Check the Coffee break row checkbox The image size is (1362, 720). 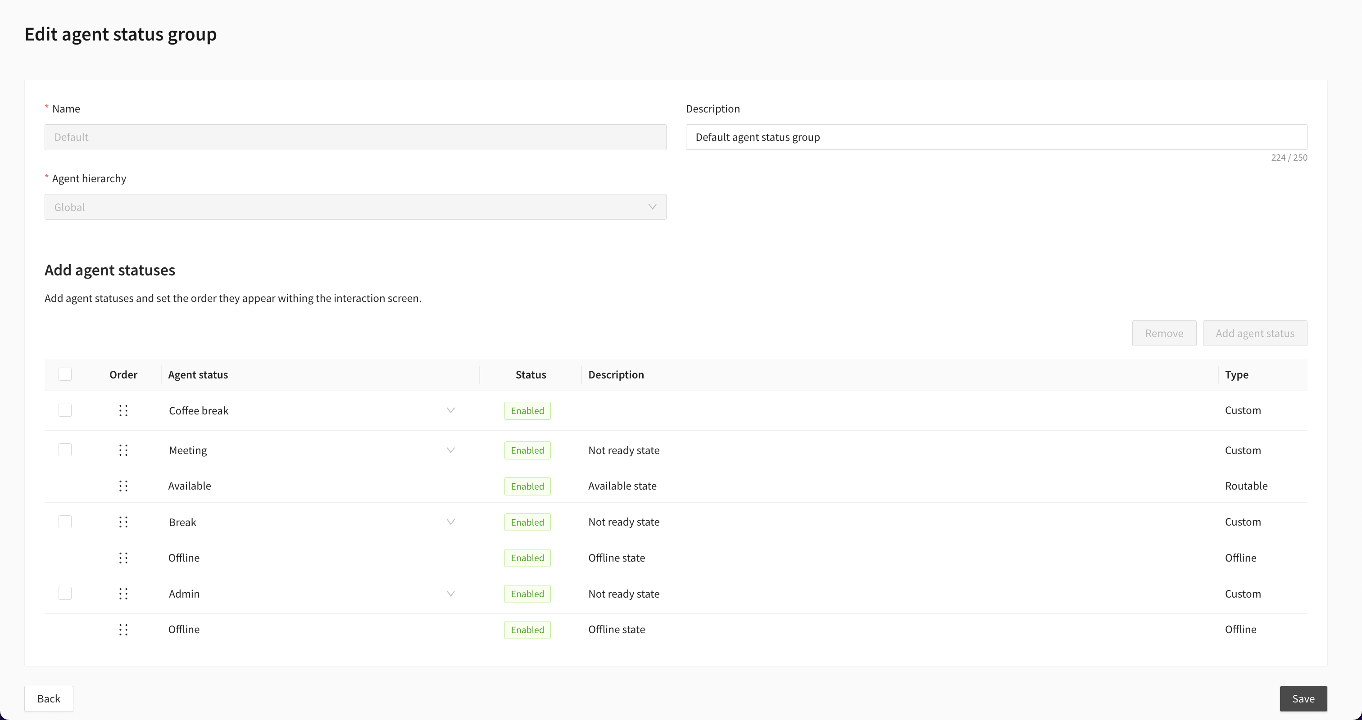coord(65,410)
